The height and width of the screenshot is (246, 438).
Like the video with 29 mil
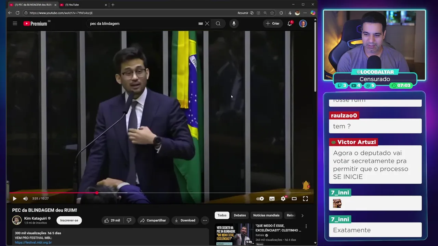click(x=112, y=220)
